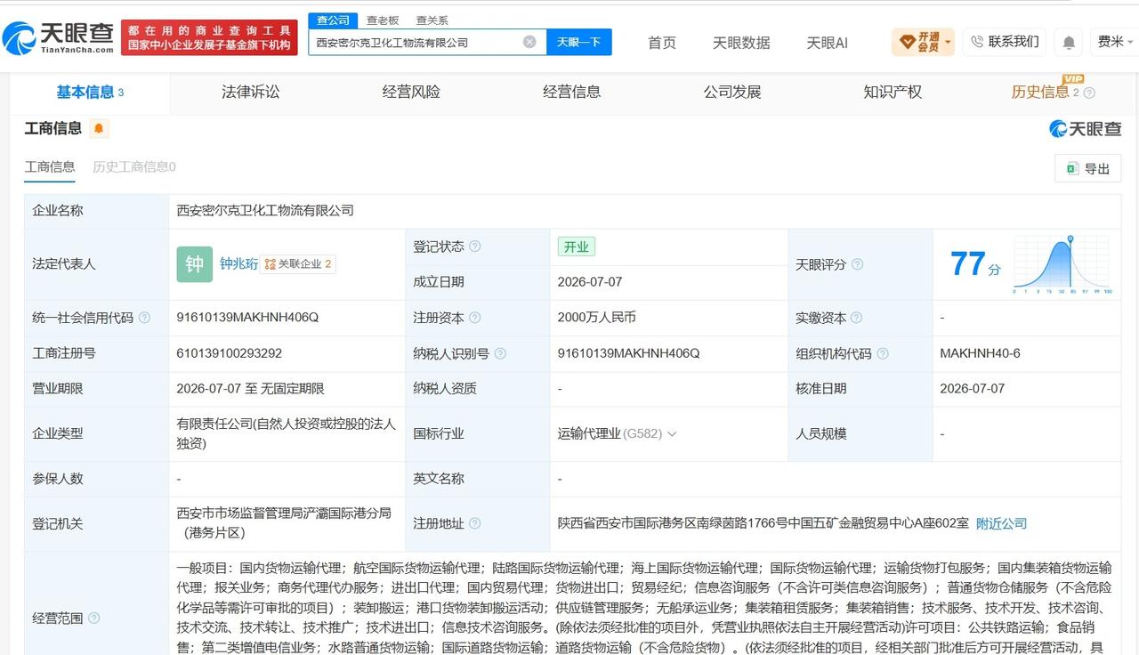
Task: Click help icon next to 统一社会信用代码
Action: (x=144, y=318)
